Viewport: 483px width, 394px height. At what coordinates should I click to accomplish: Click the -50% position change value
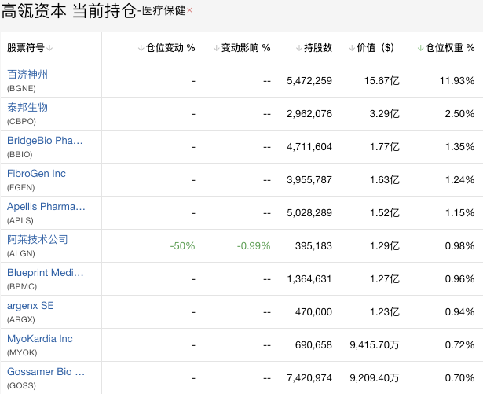182,246
